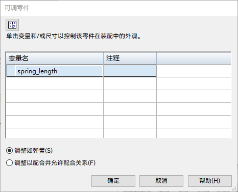Click the unlabeled third-column cell in spring_length row

pyautogui.click(x=194, y=71)
